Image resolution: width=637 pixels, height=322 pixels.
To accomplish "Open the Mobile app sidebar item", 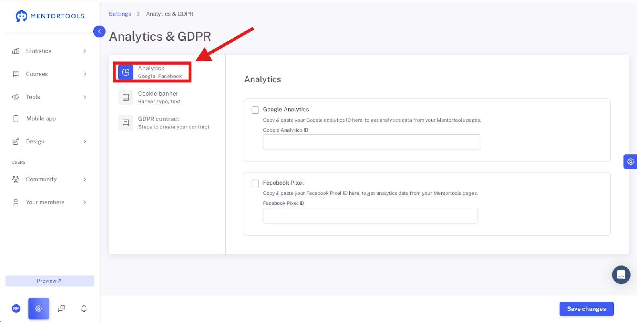I will point(50,119).
